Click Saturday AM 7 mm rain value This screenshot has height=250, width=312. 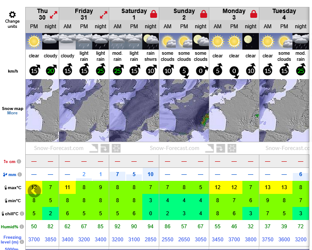117,174
